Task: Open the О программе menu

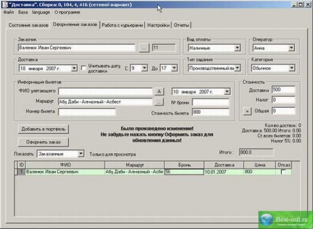Action: click(x=67, y=12)
